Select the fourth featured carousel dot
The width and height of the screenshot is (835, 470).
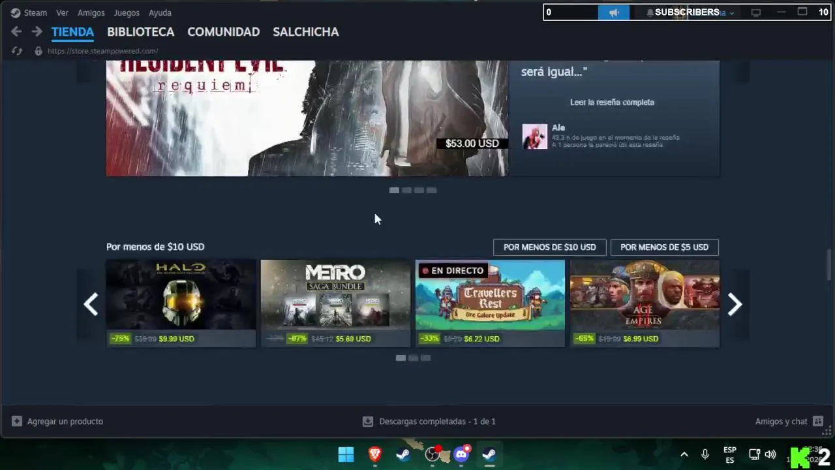coord(431,190)
